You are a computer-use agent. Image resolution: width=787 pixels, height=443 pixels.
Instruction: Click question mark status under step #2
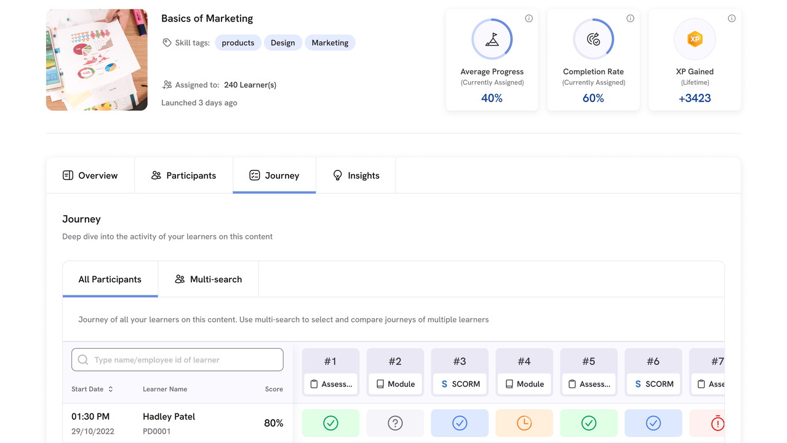pos(395,423)
